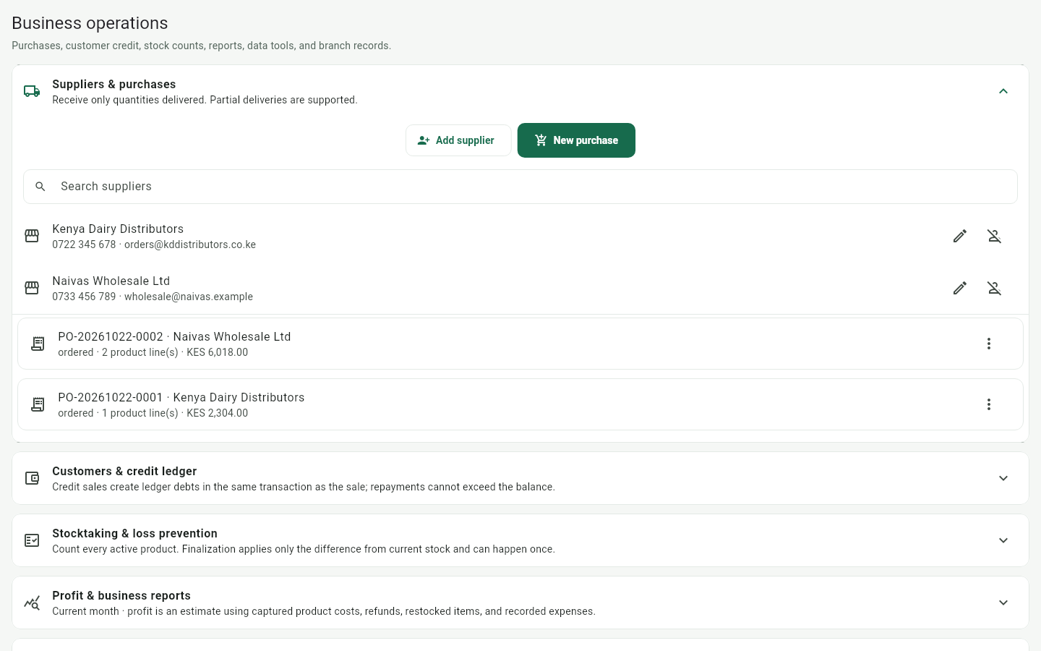Expand Profit & business reports section
The height and width of the screenshot is (651, 1041).
pyautogui.click(x=1003, y=603)
